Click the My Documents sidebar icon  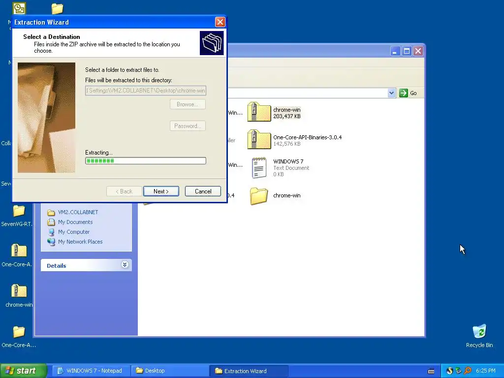point(51,222)
